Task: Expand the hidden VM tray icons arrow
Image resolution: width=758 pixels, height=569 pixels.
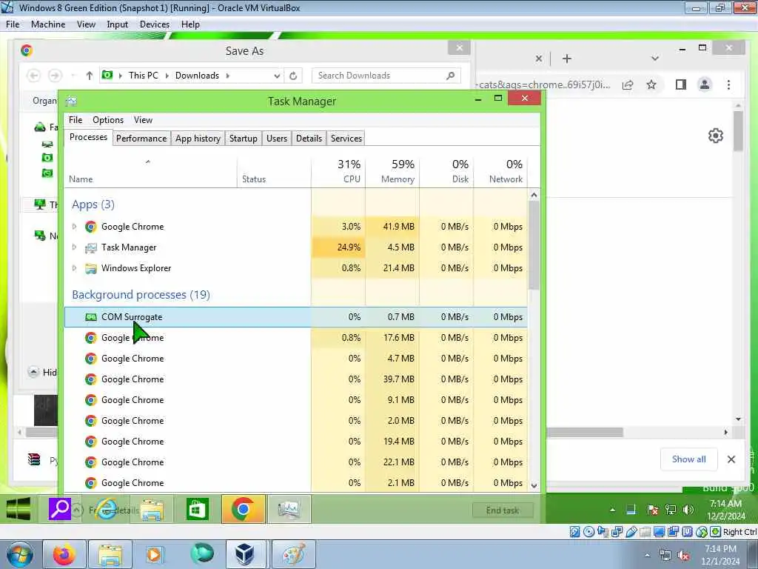Action: click(612, 510)
